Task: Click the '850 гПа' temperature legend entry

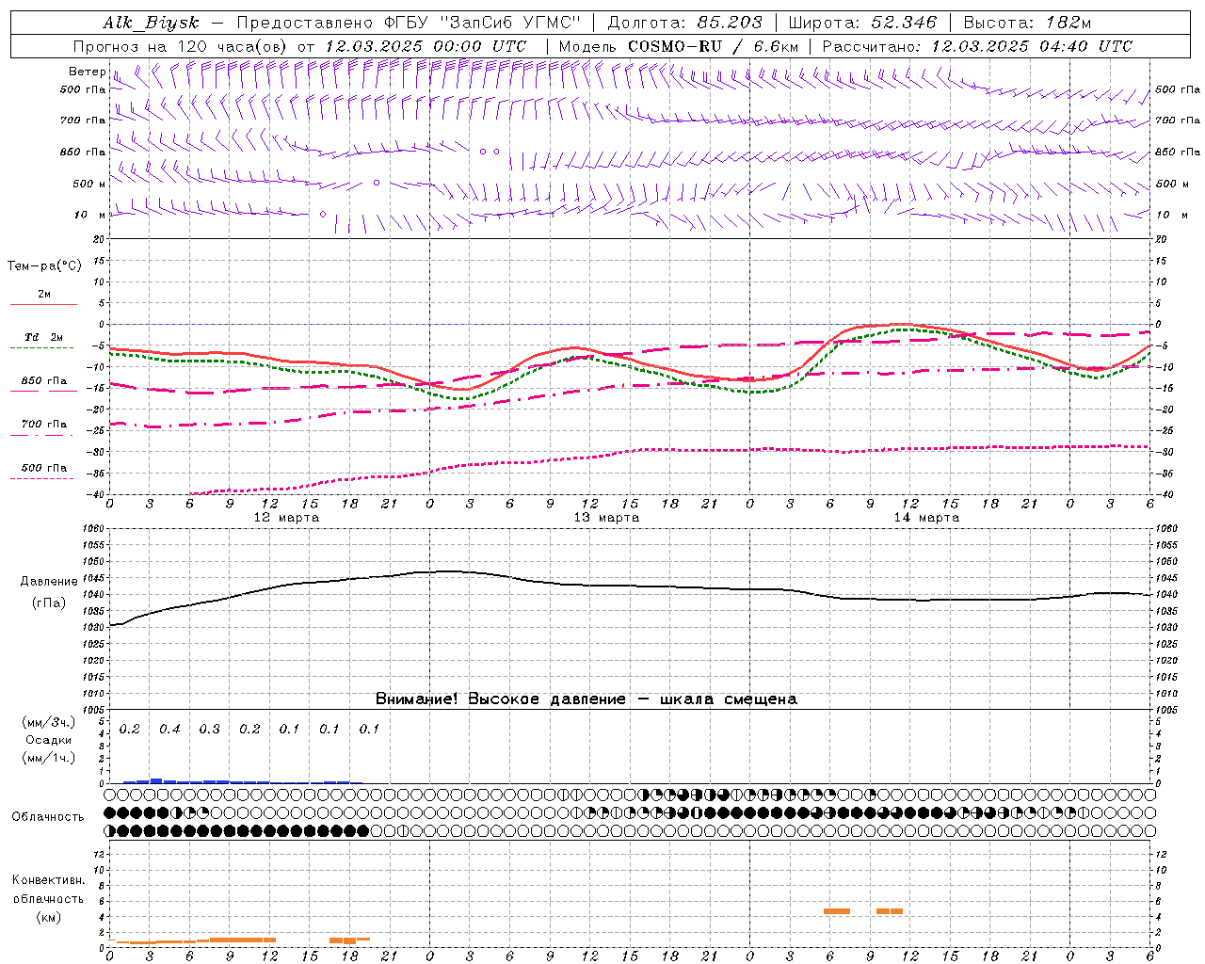Action: tap(44, 381)
